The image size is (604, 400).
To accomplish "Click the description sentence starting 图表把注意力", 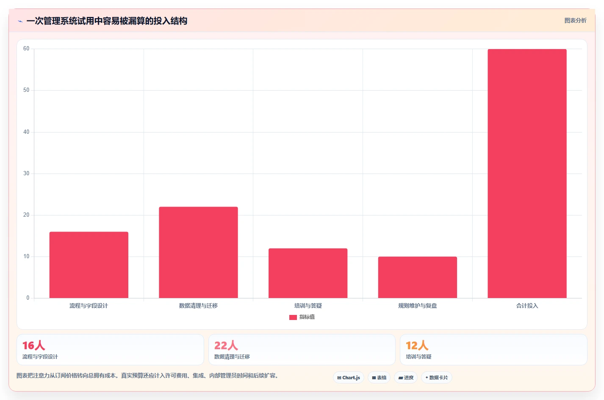I will click(147, 375).
